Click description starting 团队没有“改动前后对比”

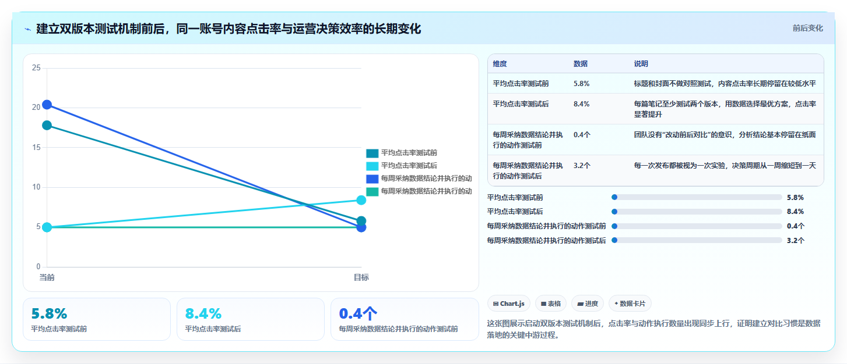point(725,134)
